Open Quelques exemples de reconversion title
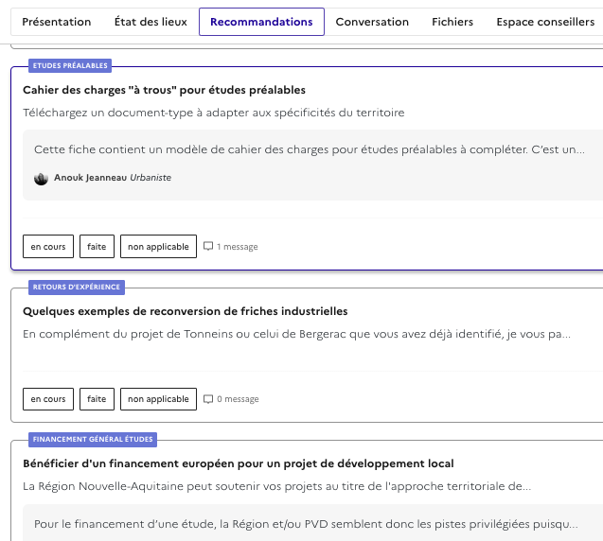 tap(185, 311)
